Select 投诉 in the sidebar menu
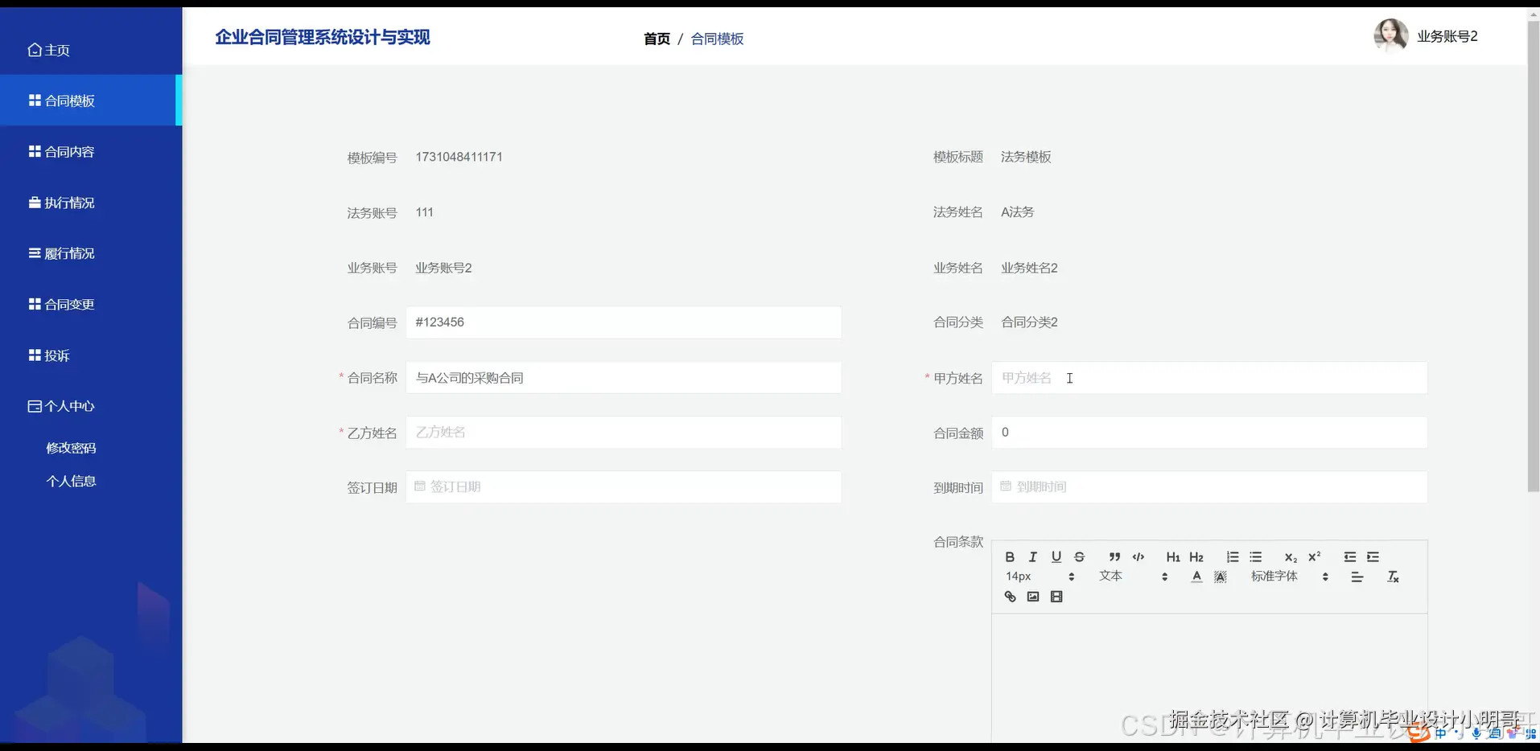 click(56, 355)
